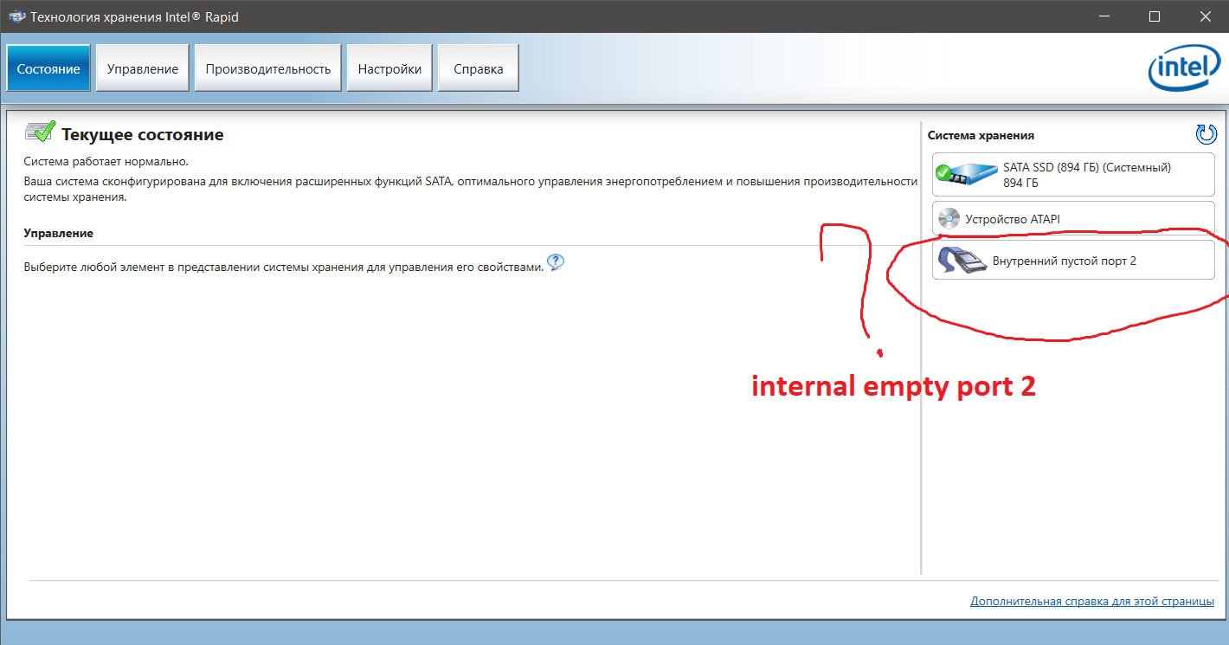Click the green status checkmark icon
The image size is (1229, 645).
point(41,130)
